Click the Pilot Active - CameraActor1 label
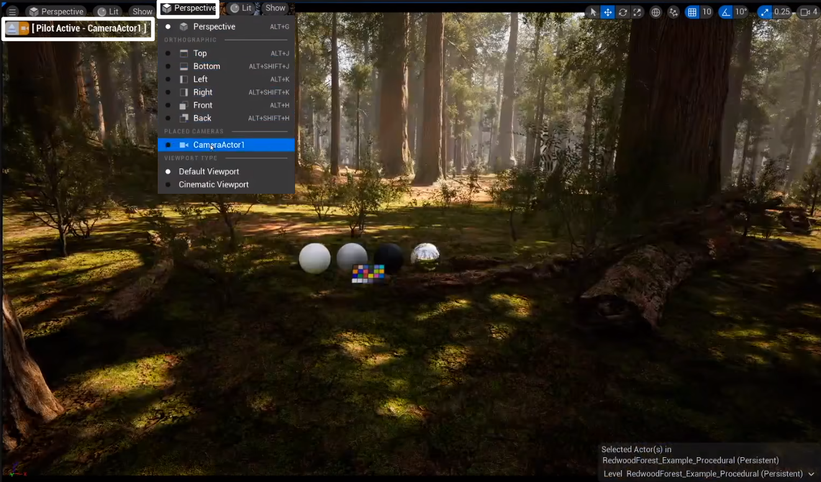Viewport: 821px width, 482px height. [89, 29]
